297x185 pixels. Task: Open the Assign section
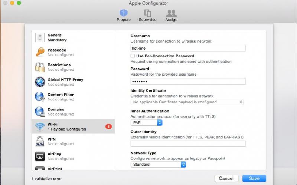[171, 15]
